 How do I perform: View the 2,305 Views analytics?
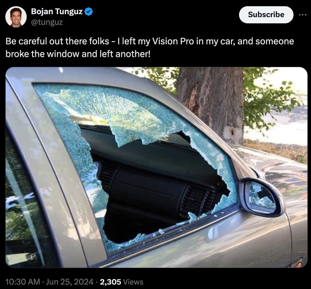click(121, 282)
